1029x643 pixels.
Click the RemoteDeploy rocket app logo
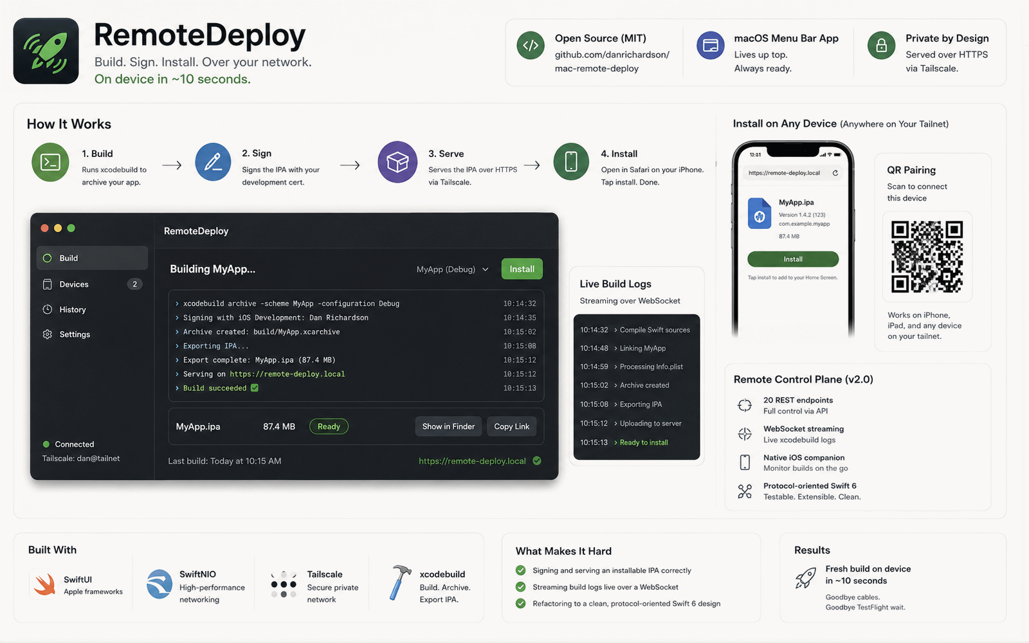(x=46, y=51)
